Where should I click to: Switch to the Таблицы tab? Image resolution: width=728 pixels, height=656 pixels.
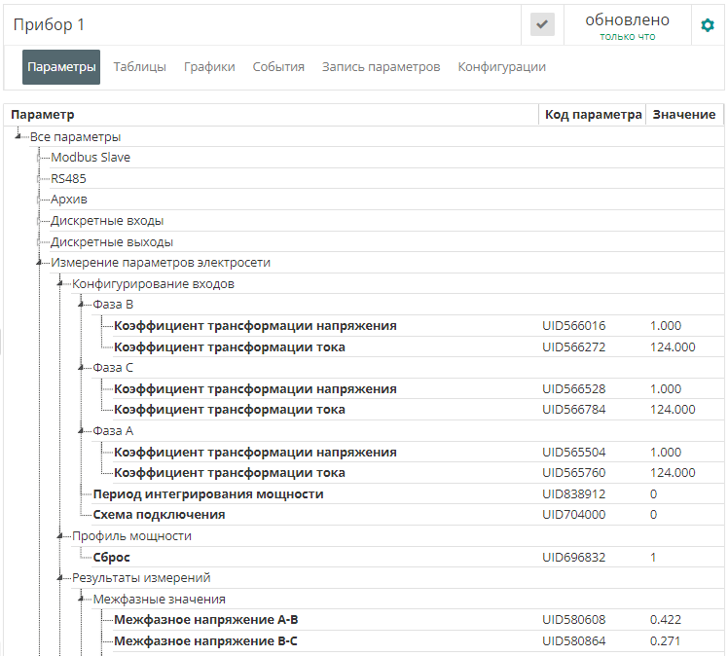(139, 67)
